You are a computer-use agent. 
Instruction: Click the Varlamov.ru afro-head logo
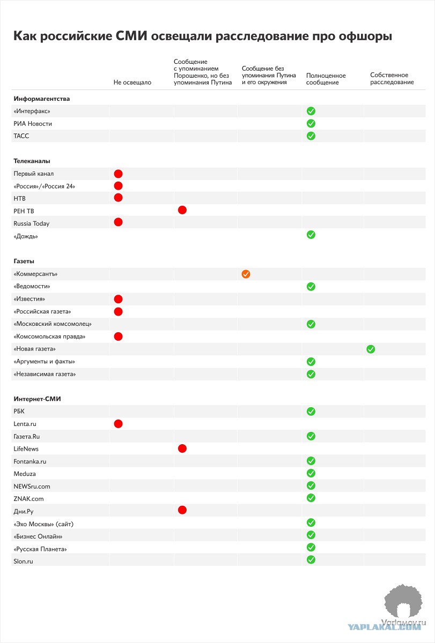[405, 603]
